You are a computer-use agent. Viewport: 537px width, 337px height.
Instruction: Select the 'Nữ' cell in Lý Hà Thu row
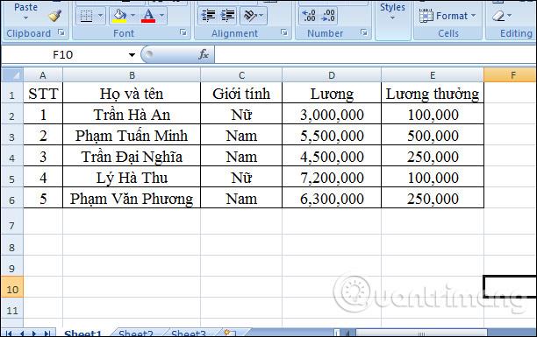click(241, 177)
